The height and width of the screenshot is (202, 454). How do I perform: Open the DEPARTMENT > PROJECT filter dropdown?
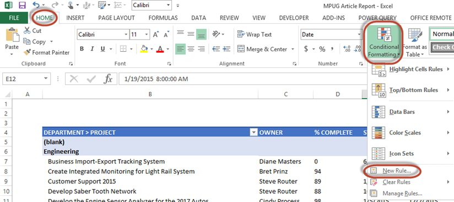253,133
